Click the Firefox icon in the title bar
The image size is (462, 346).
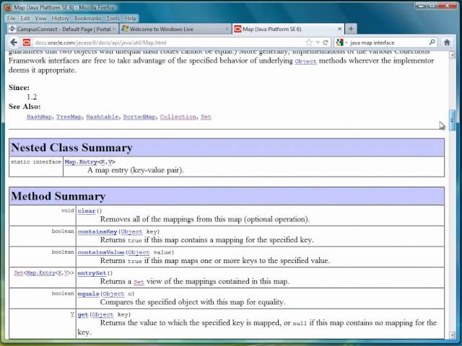coord(8,7)
